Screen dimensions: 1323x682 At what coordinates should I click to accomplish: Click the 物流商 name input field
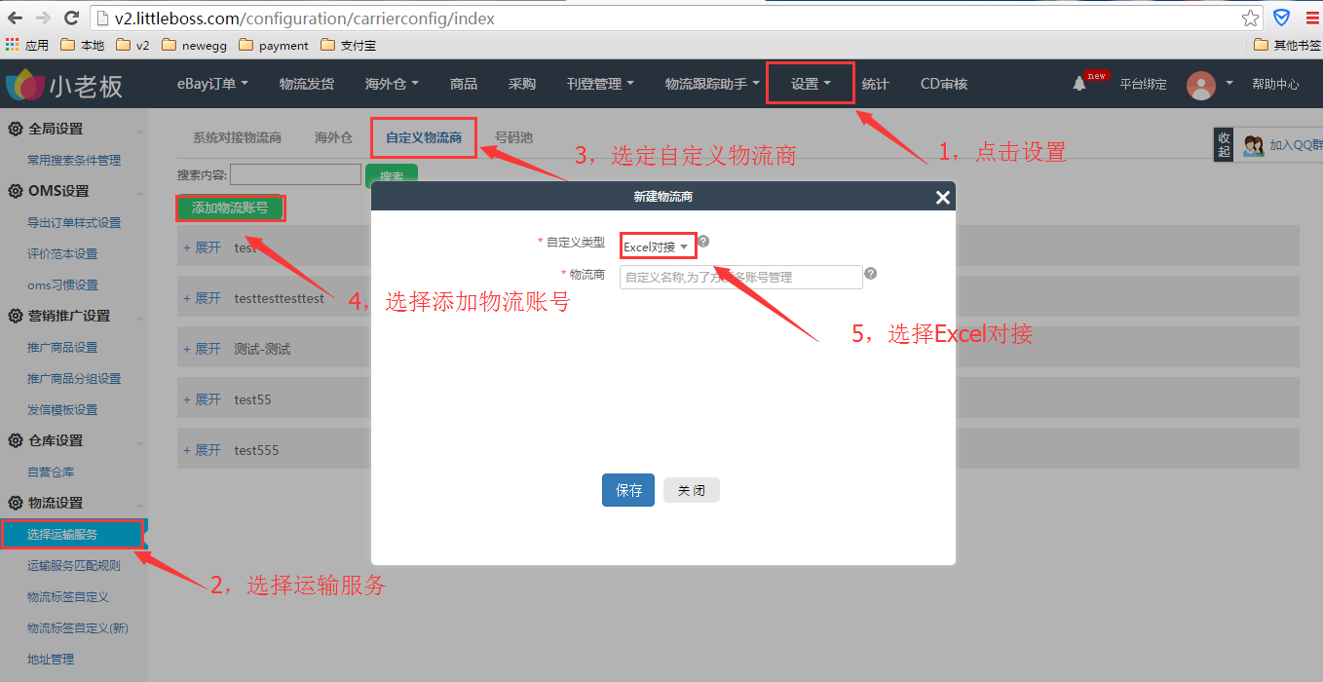pos(740,278)
